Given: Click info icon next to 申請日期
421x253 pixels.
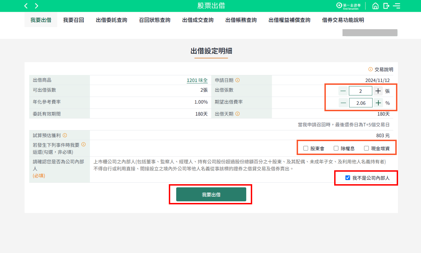Looking at the screenshot, I should (x=238, y=80).
